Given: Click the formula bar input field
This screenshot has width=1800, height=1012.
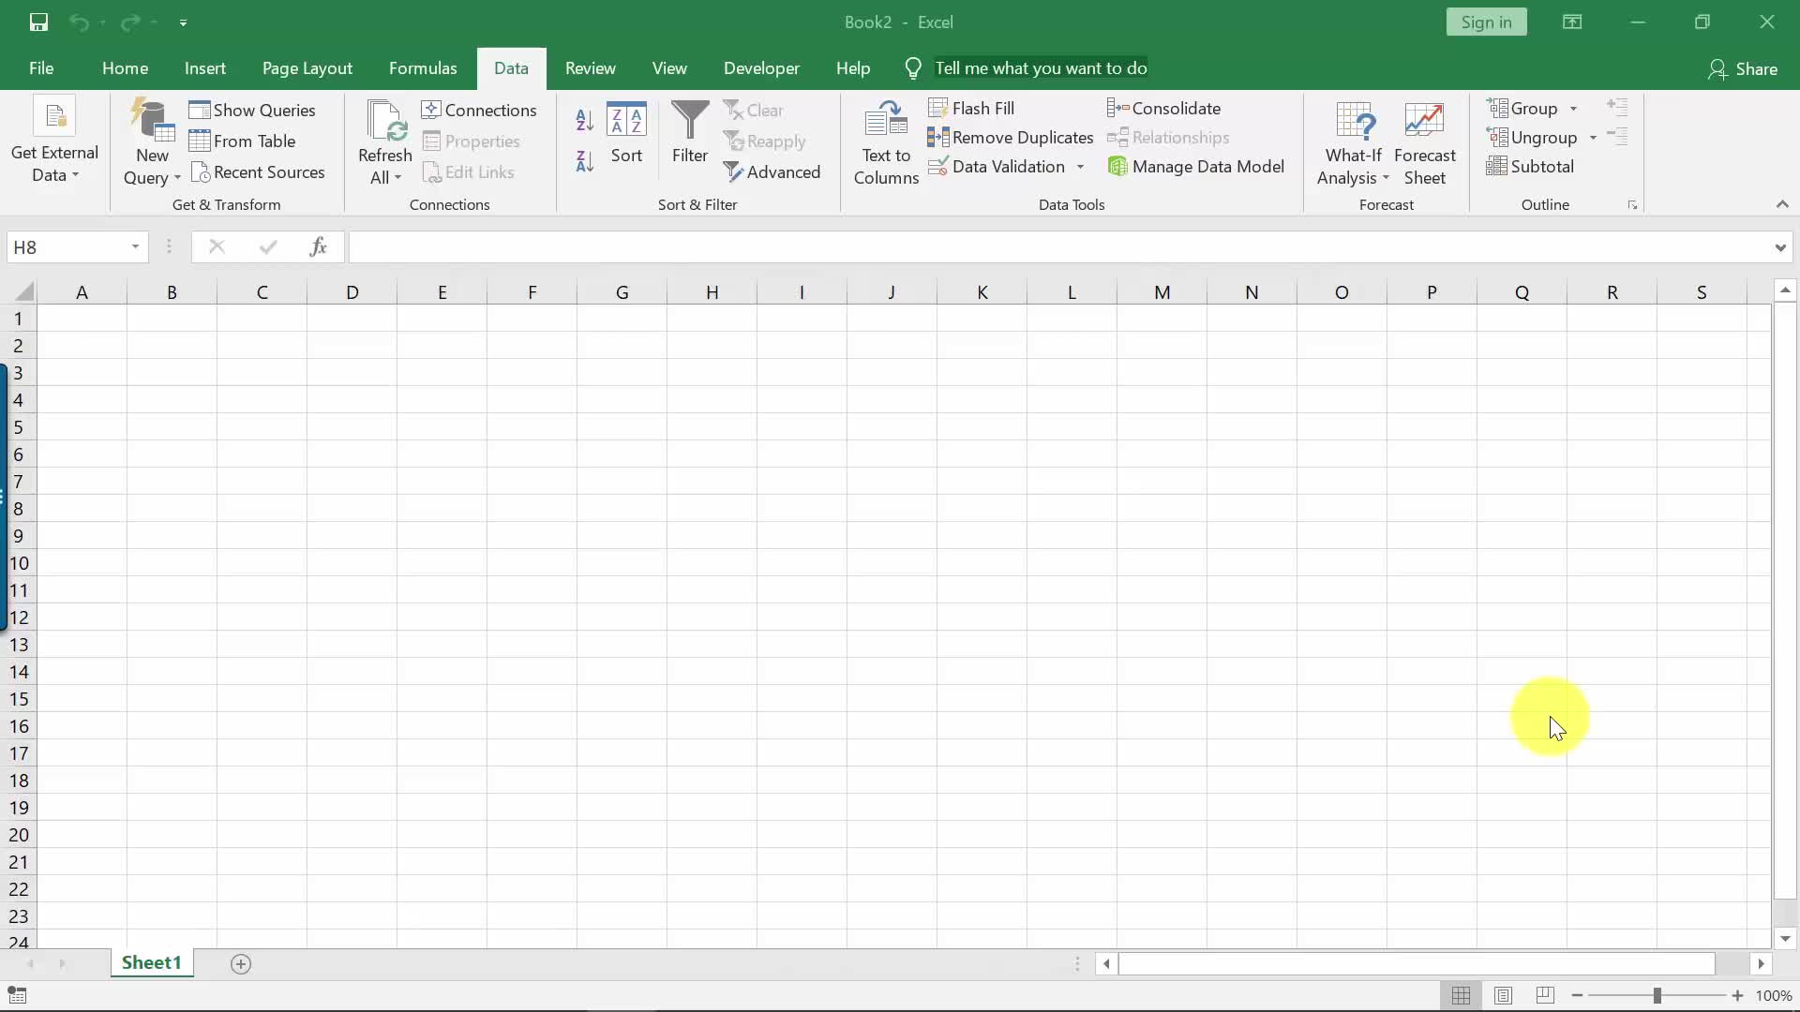Looking at the screenshot, I should tap(1059, 247).
